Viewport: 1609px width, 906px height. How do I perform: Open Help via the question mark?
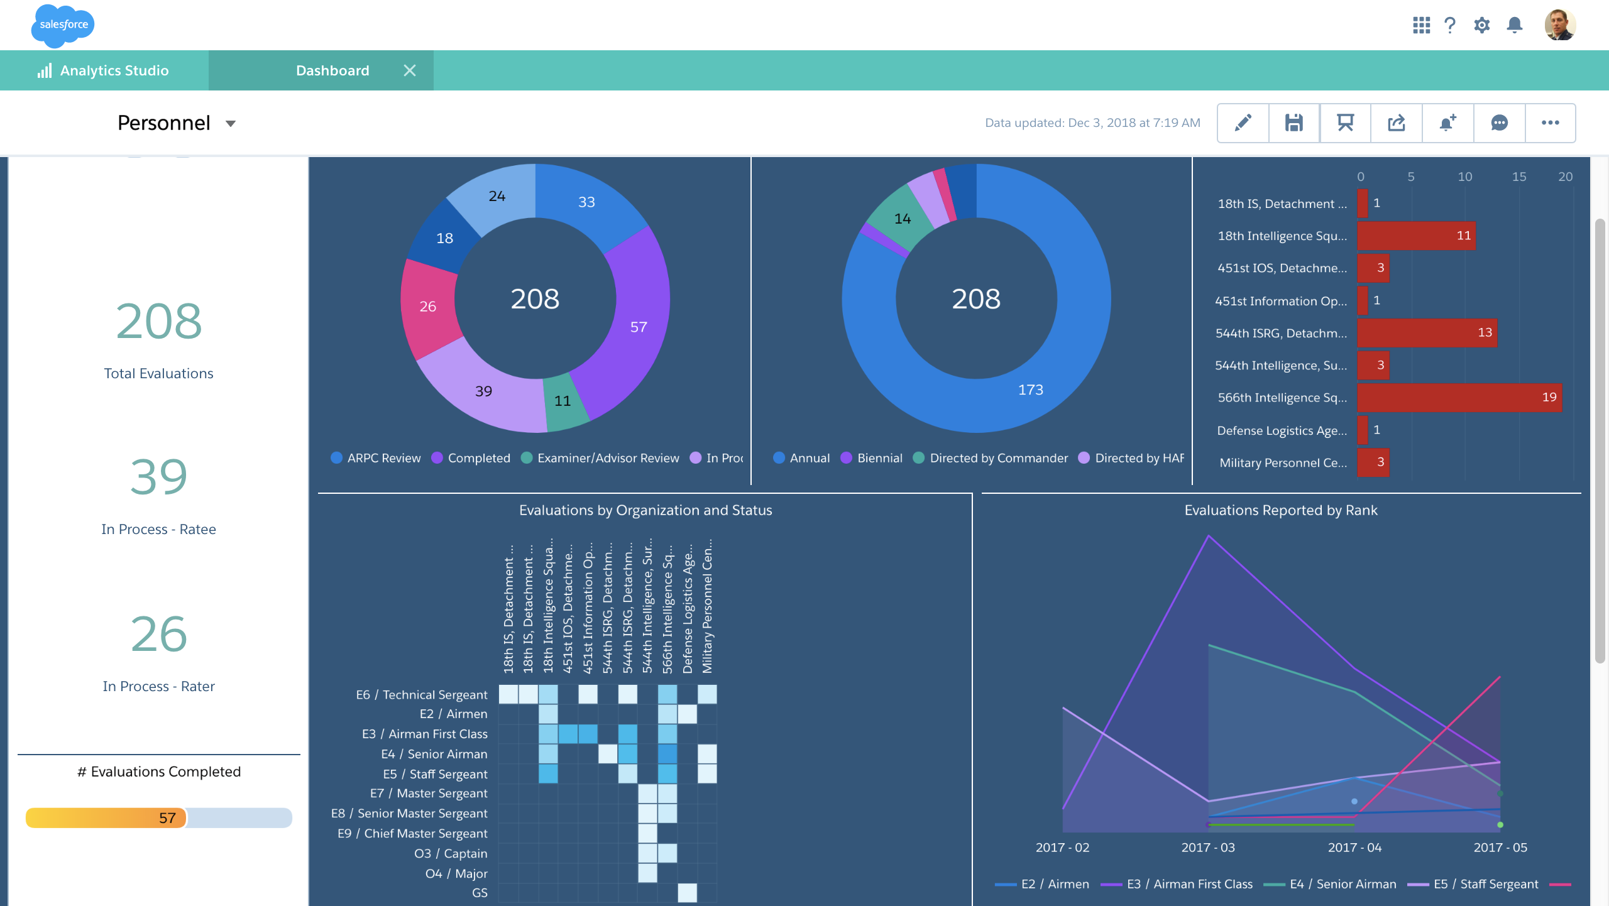1451,25
